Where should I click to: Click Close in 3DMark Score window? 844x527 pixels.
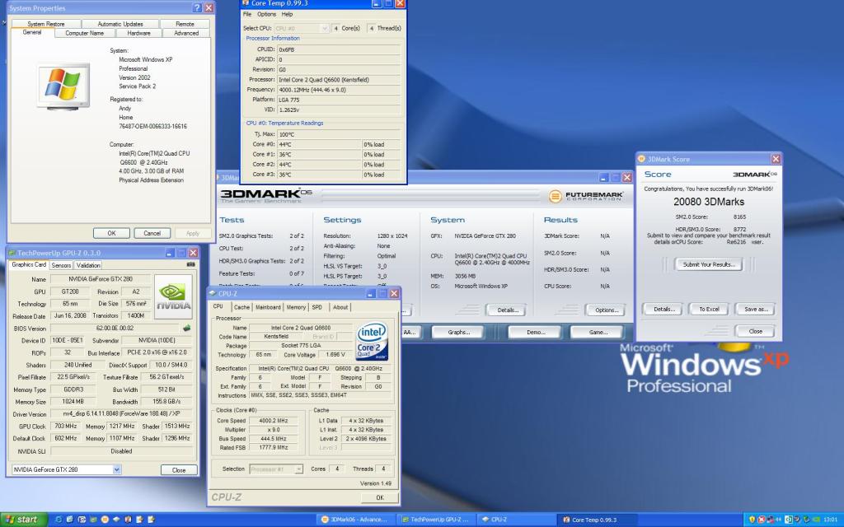pyautogui.click(x=755, y=331)
